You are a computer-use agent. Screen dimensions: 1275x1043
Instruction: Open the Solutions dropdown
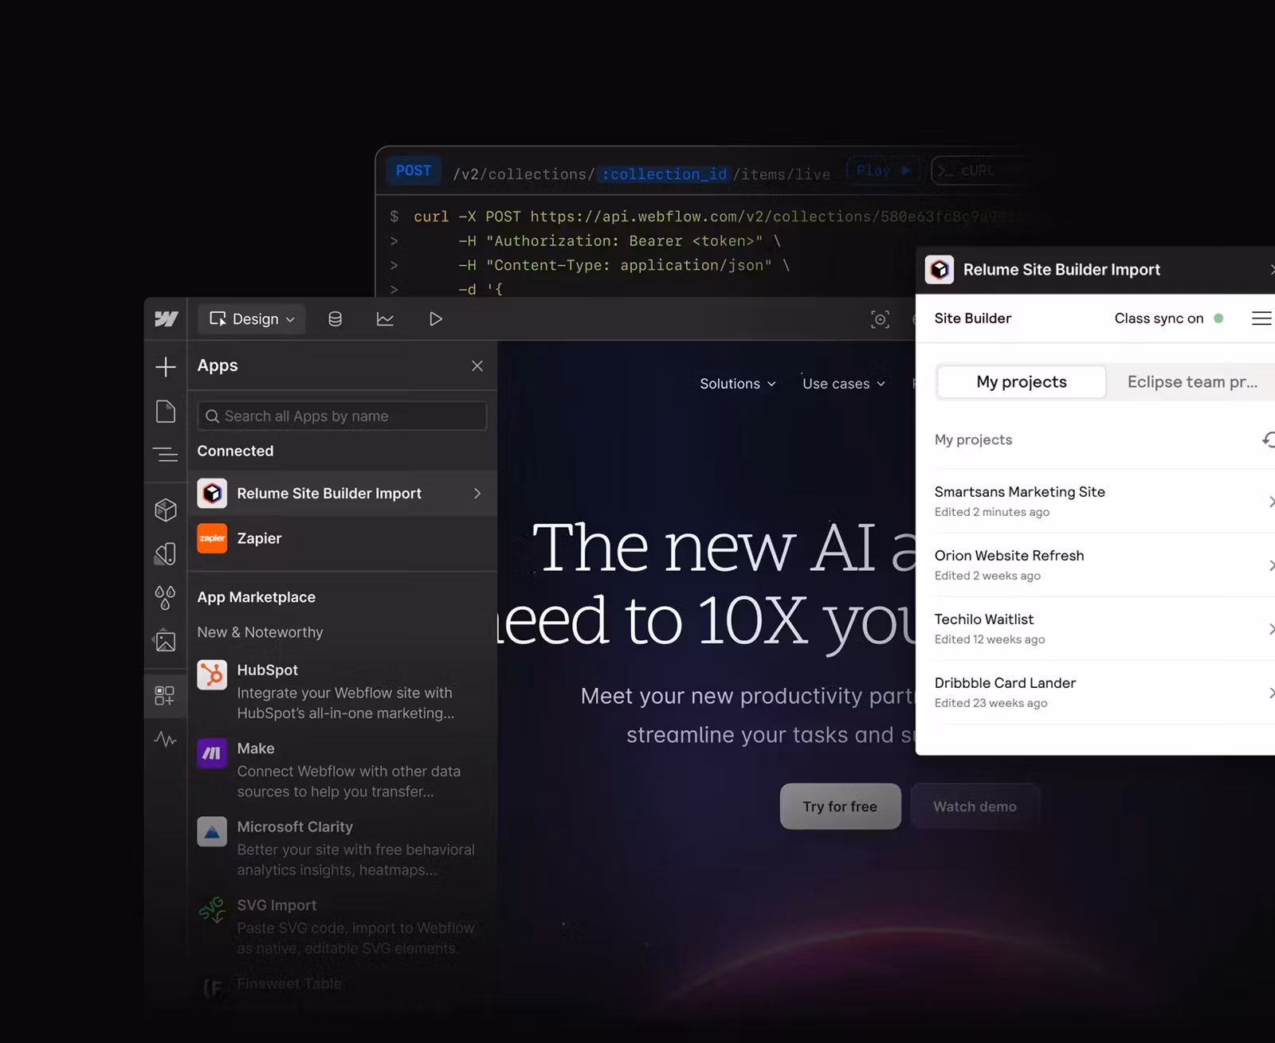click(736, 383)
